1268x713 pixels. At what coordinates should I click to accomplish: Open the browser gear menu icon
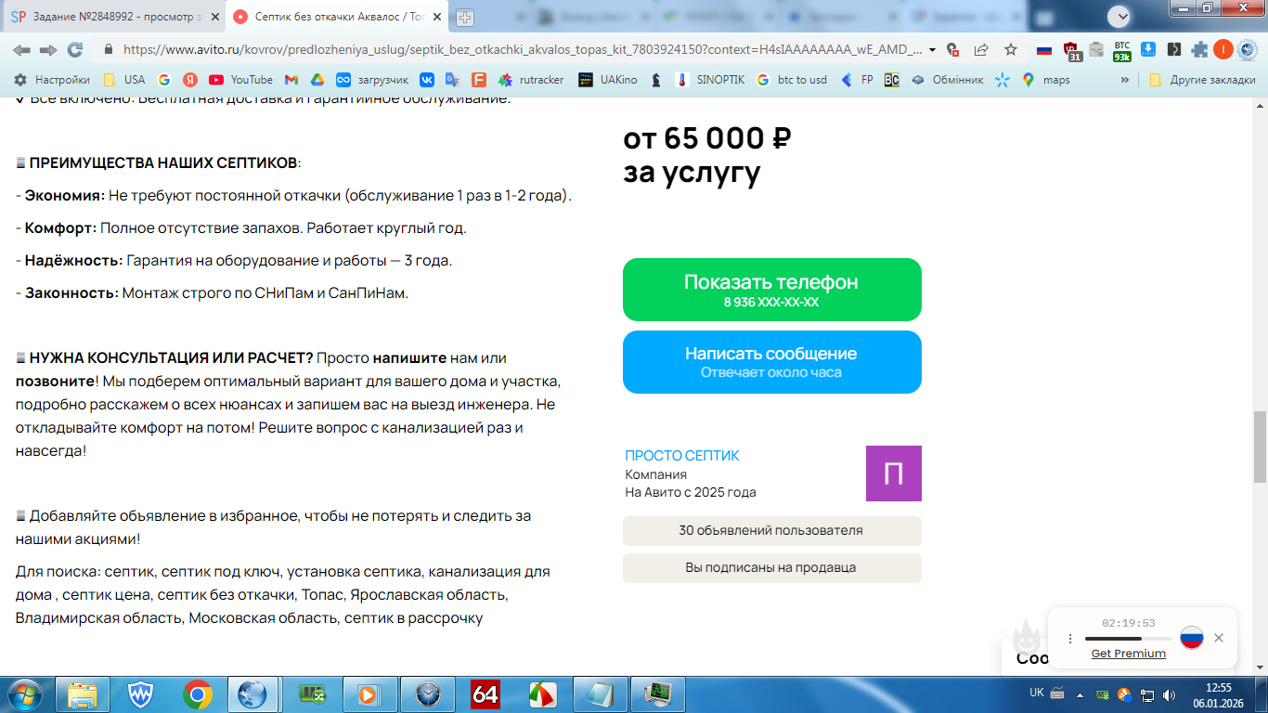[1247, 50]
